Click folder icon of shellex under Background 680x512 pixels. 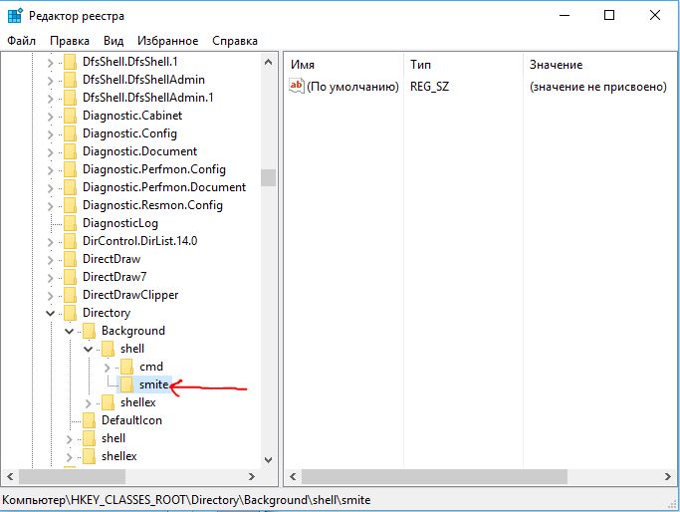[108, 402]
